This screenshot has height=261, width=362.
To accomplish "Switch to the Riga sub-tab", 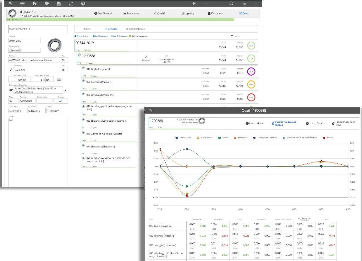I will point(87,29).
